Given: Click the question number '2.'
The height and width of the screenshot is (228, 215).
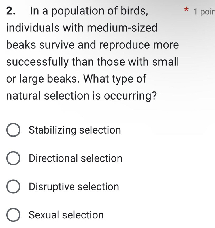Looking at the screenshot, I should point(10,11).
